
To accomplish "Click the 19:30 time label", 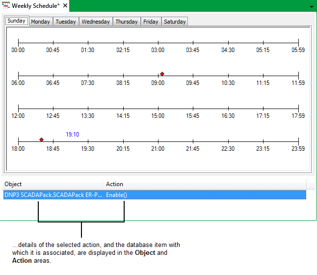I will click(88, 149).
